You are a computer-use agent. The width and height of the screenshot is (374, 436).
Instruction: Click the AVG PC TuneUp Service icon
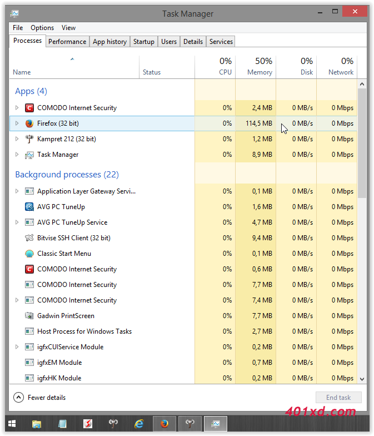[29, 222]
